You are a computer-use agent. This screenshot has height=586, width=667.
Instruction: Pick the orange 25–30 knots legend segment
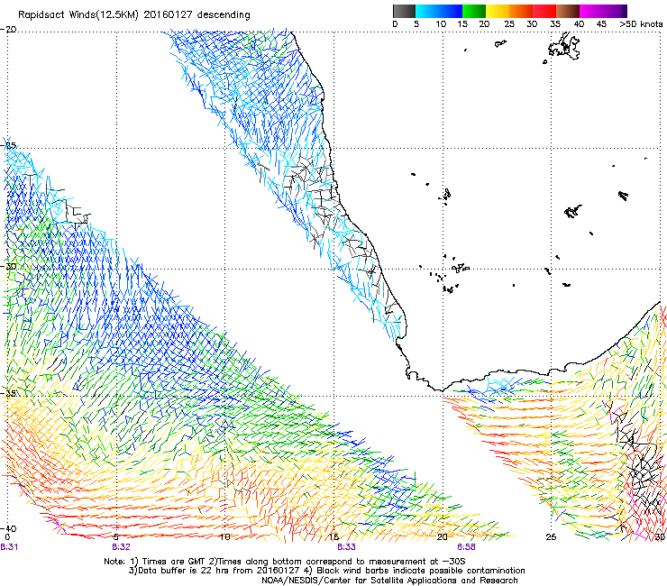(521, 11)
